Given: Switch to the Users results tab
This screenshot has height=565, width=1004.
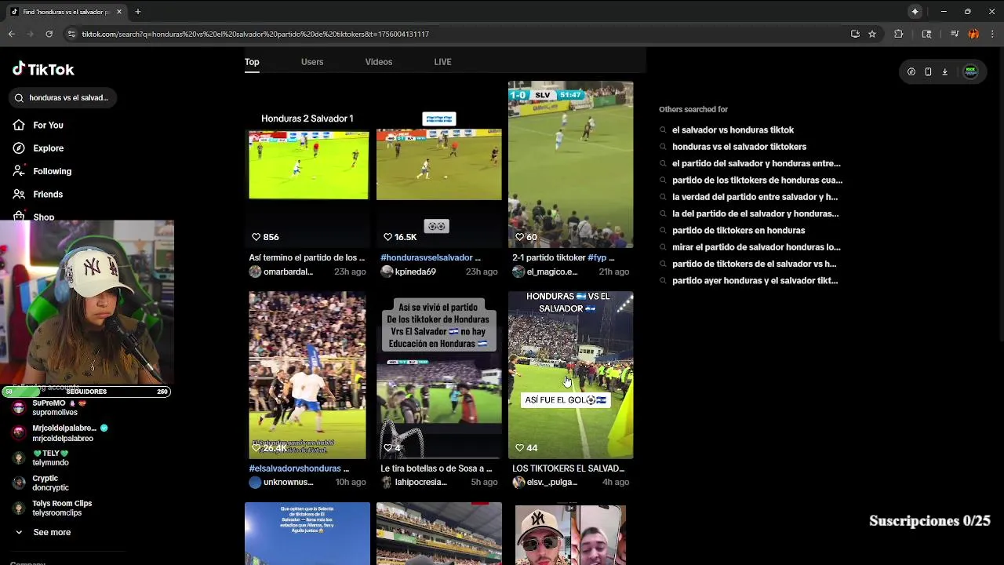Looking at the screenshot, I should 312,62.
